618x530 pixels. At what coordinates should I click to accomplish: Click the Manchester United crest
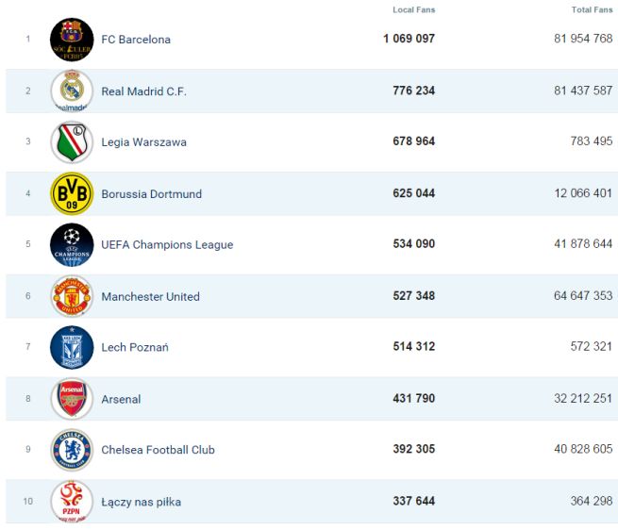tap(72, 296)
